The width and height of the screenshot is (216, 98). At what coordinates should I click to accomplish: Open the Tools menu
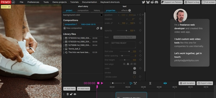pos(46,2)
